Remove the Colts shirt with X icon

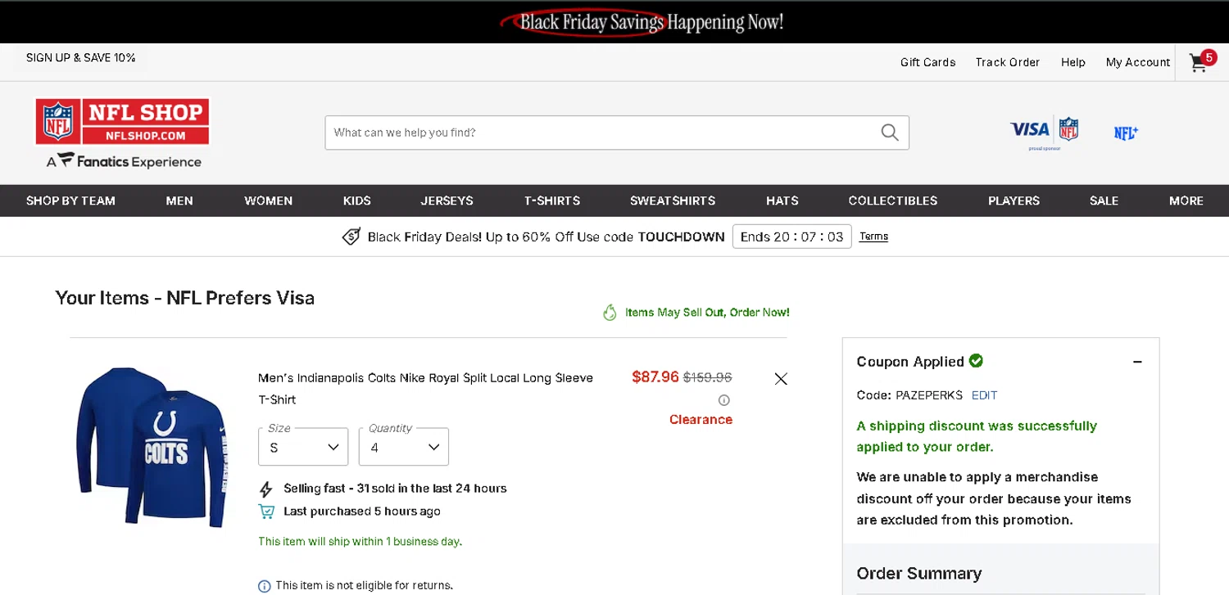[781, 379]
